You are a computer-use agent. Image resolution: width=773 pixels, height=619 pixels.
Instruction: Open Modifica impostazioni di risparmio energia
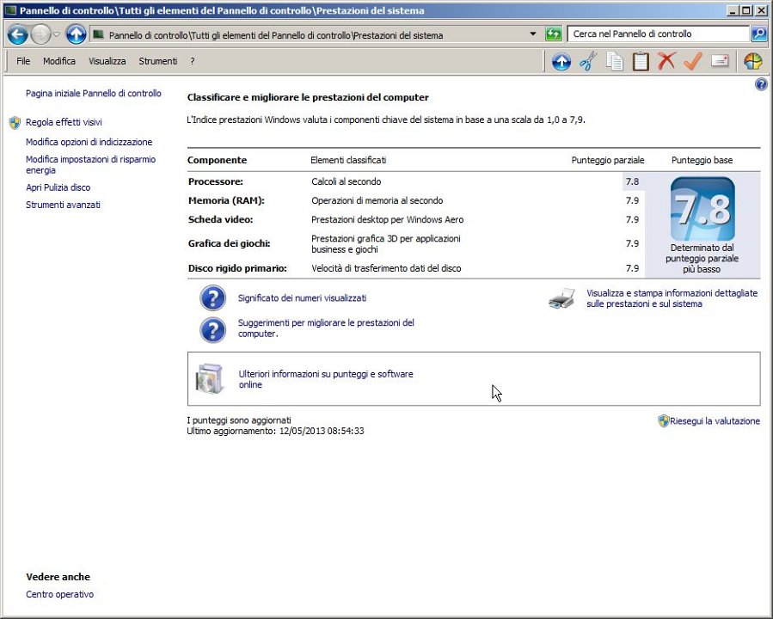click(90, 164)
